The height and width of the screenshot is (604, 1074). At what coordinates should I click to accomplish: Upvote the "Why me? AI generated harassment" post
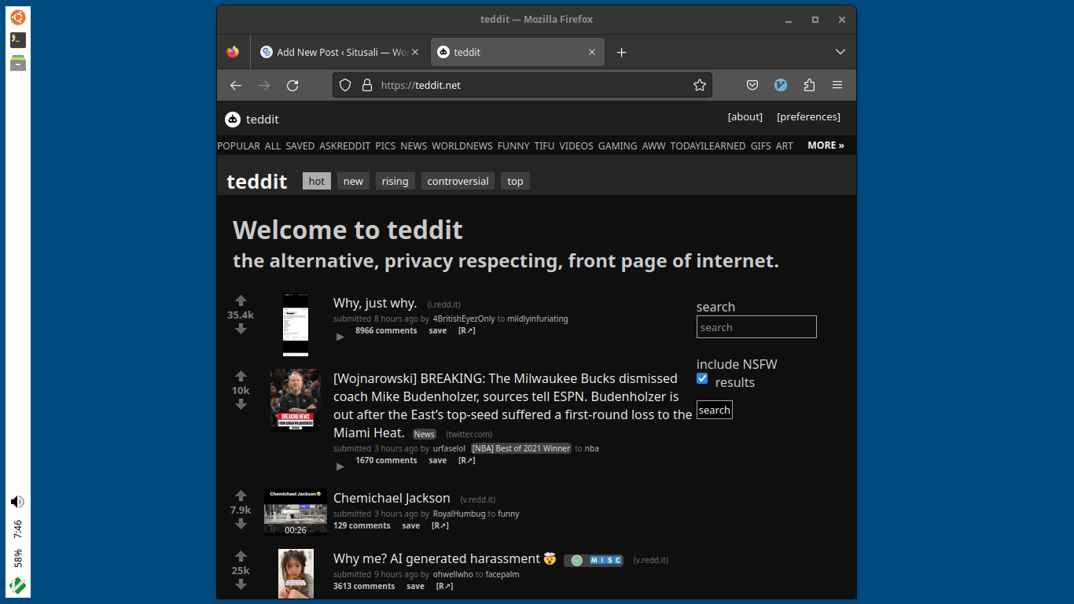pyautogui.click(x=241, y=556)
